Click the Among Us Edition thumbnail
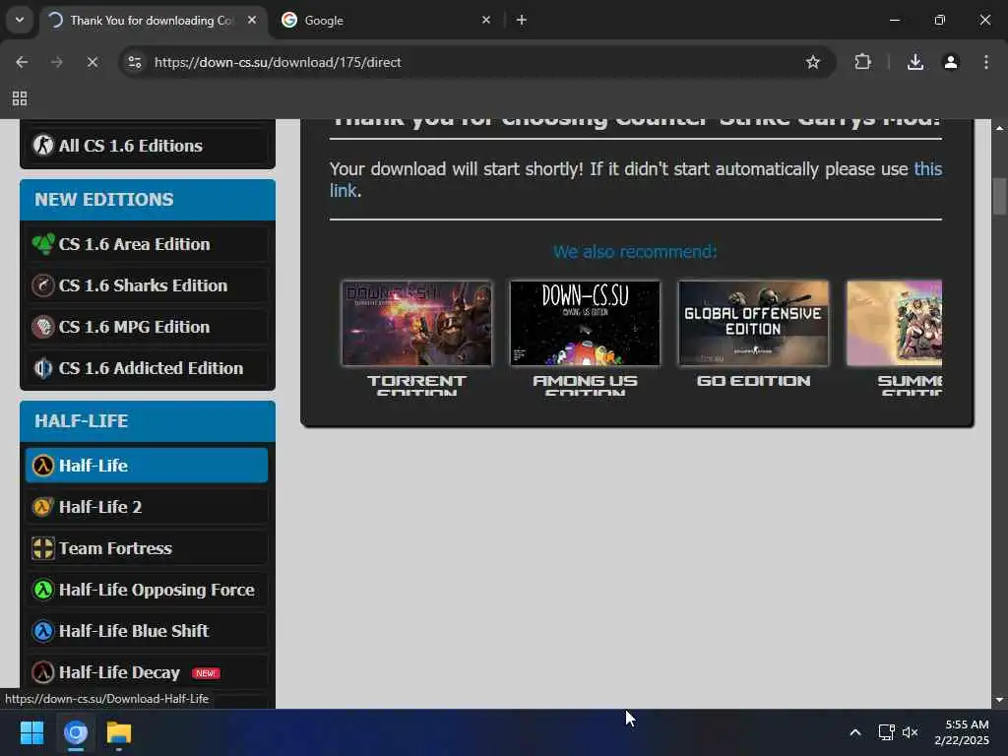The width and height of the screenshot is (1008, 756). pyautogui.click(x=585, y=323)
